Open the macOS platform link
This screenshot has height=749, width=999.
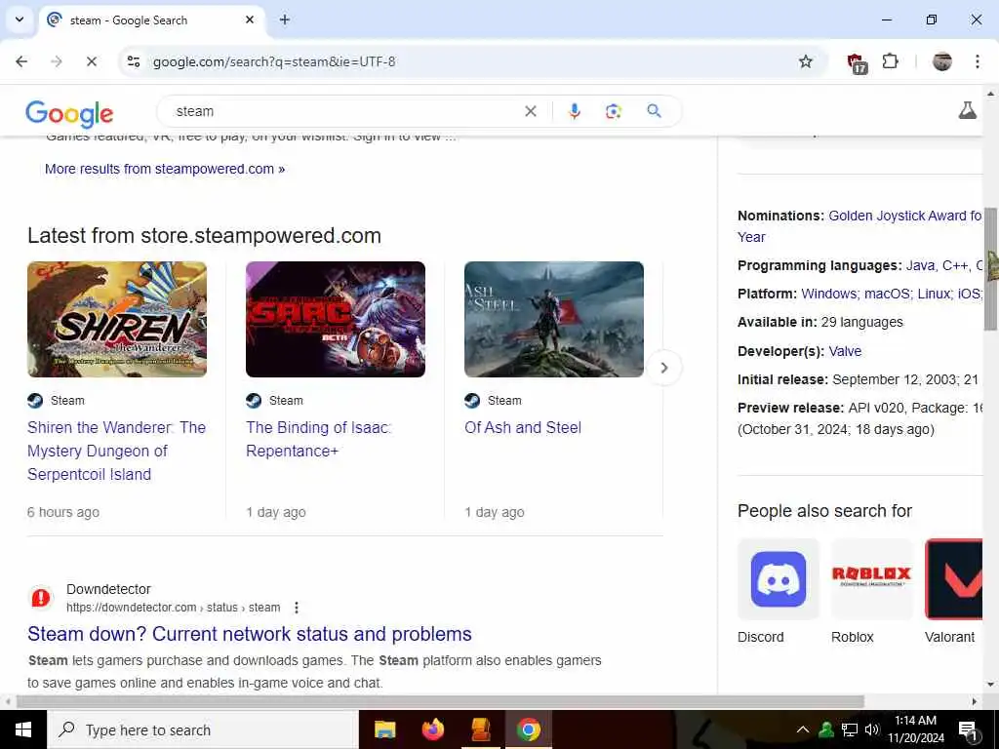coord(888,294)
